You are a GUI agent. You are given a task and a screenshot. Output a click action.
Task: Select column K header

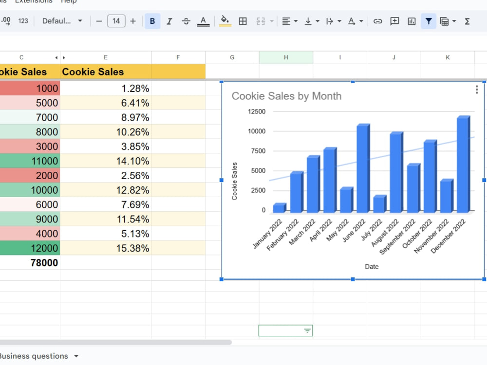click(x=448, y=57)
